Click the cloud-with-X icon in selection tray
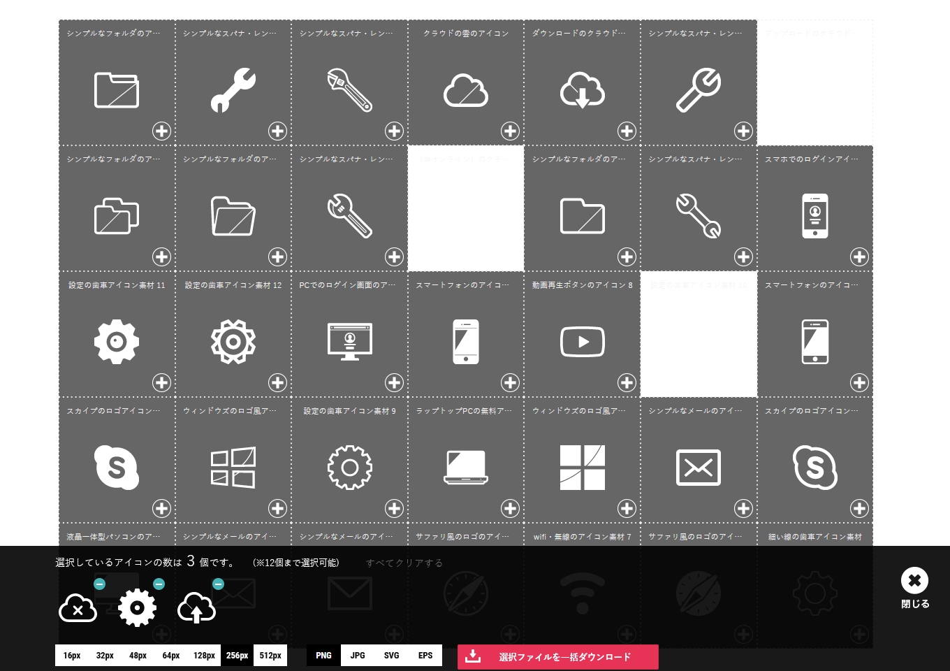The image size is (950, 671). click(78, 608)
